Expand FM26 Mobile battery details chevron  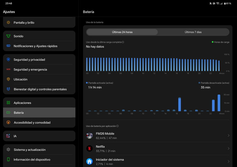point(228,136)
